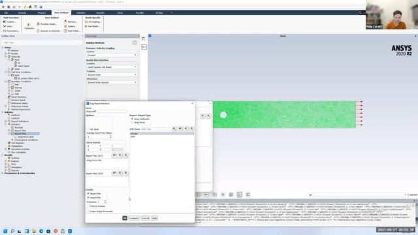Screen dimensions: 418x235
Task: Click first icon beside Report Plots list
Action: tap(114, 174)
